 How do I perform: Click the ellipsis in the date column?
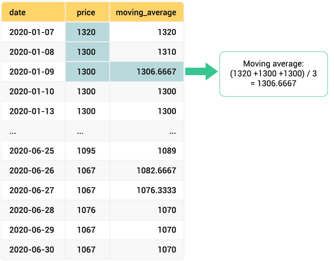coord(12,133)
